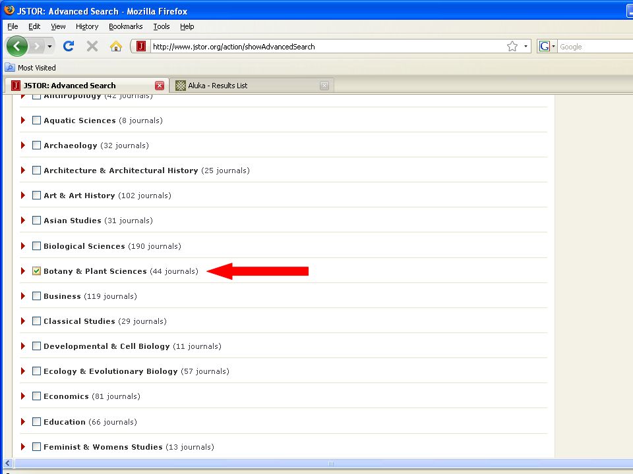Open the Help menu
633x474 pixels.
click(x=187, y=26)
